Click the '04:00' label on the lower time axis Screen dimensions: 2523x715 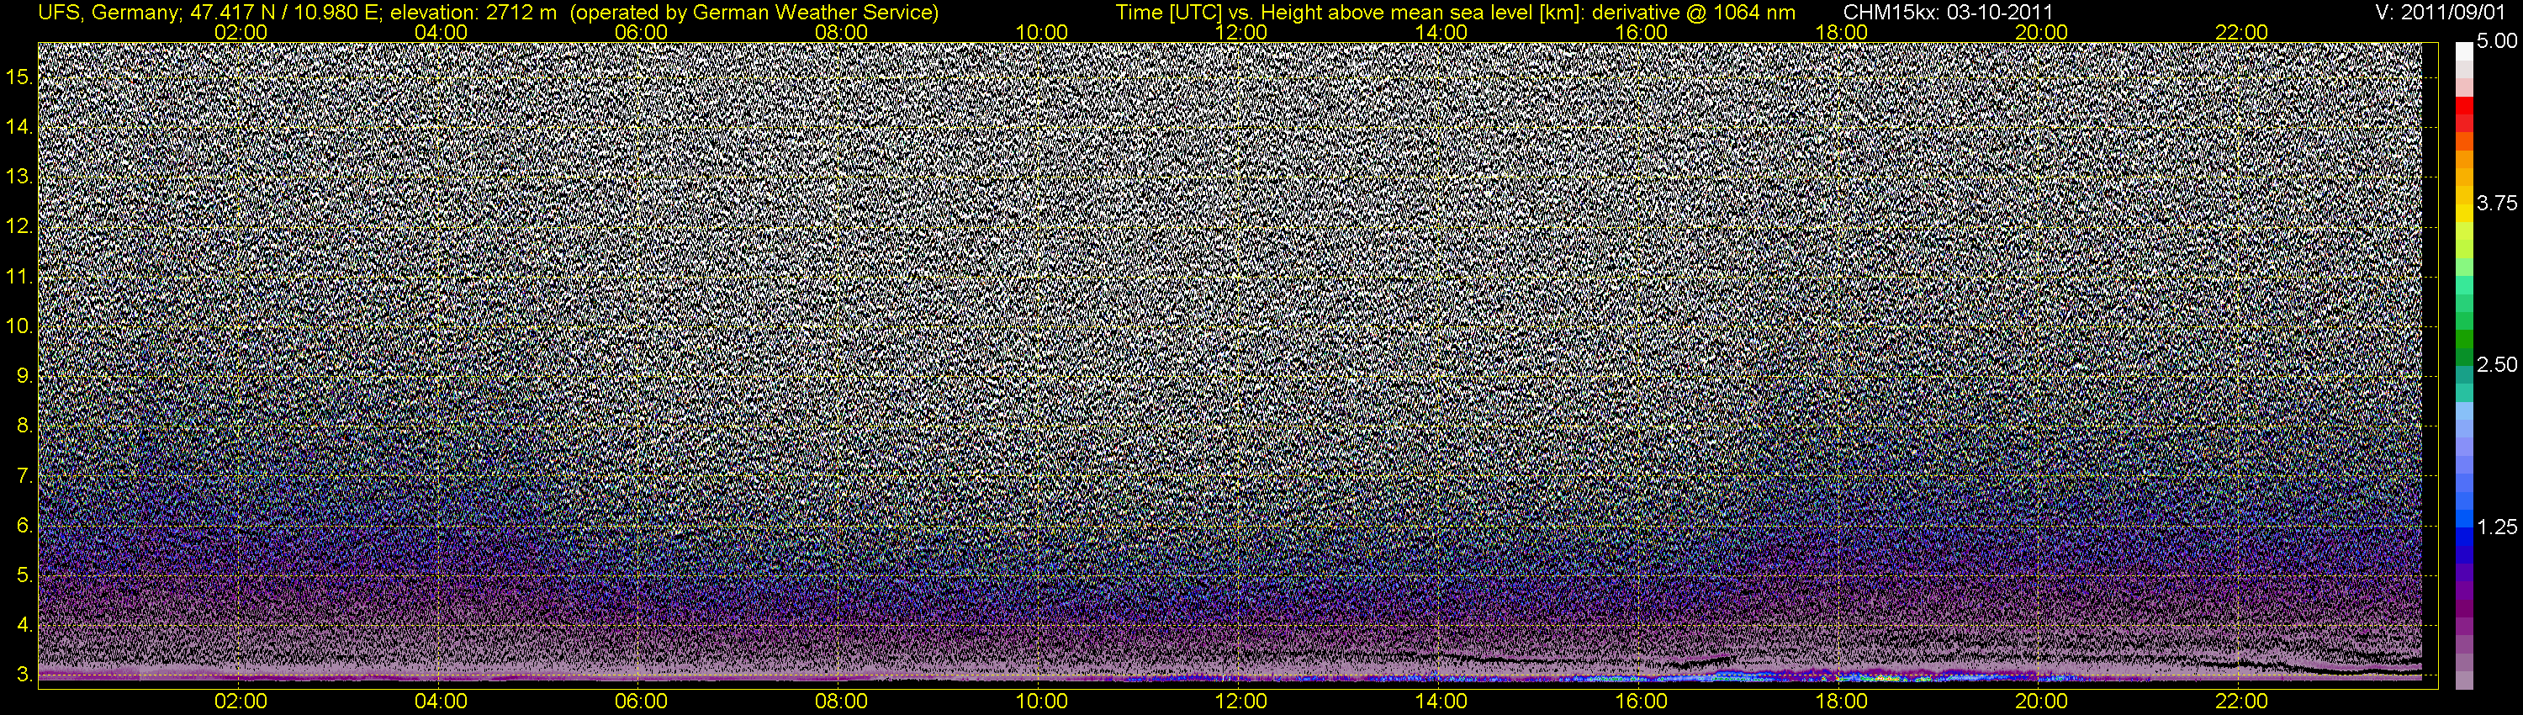coord(441,702)
